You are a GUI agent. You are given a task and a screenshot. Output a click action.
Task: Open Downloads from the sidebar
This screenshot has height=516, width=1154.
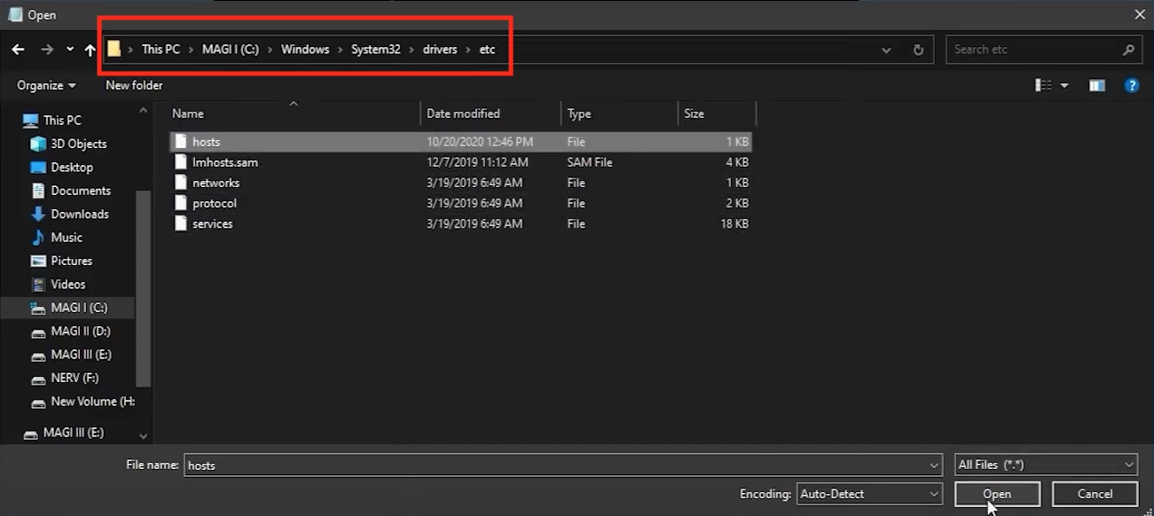click(77, 214)
